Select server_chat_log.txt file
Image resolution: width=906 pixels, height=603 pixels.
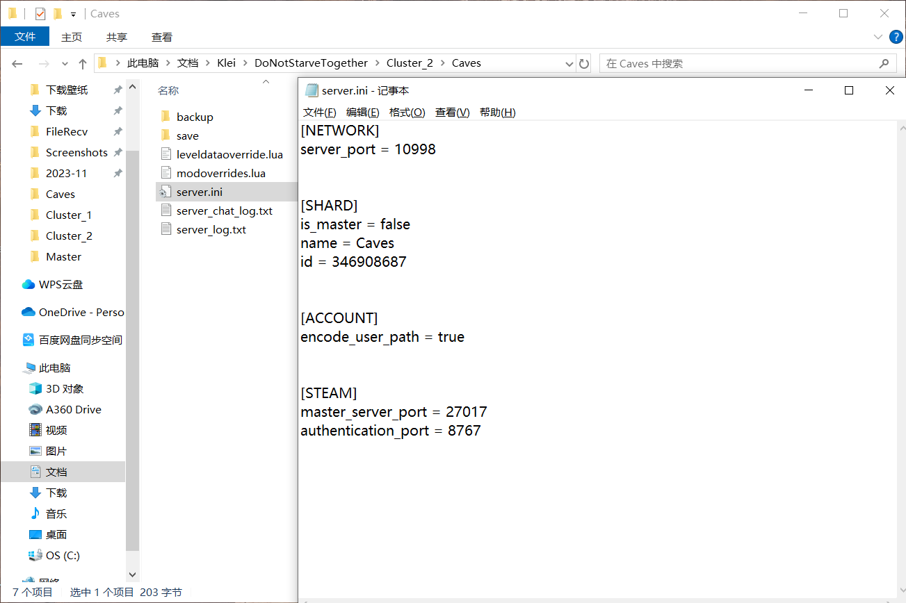point(225,210)
